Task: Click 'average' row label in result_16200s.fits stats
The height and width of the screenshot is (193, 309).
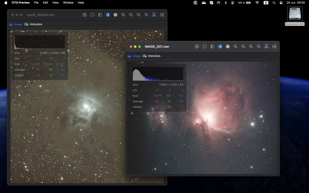Action: pos(20,69)
